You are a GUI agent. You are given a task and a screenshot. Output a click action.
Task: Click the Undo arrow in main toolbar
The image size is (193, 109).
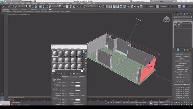(2, 7)
